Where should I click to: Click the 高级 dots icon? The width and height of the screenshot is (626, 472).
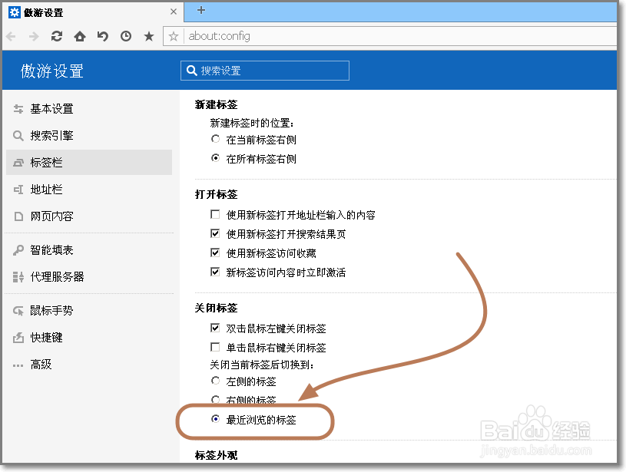click(x=18, y=365)
